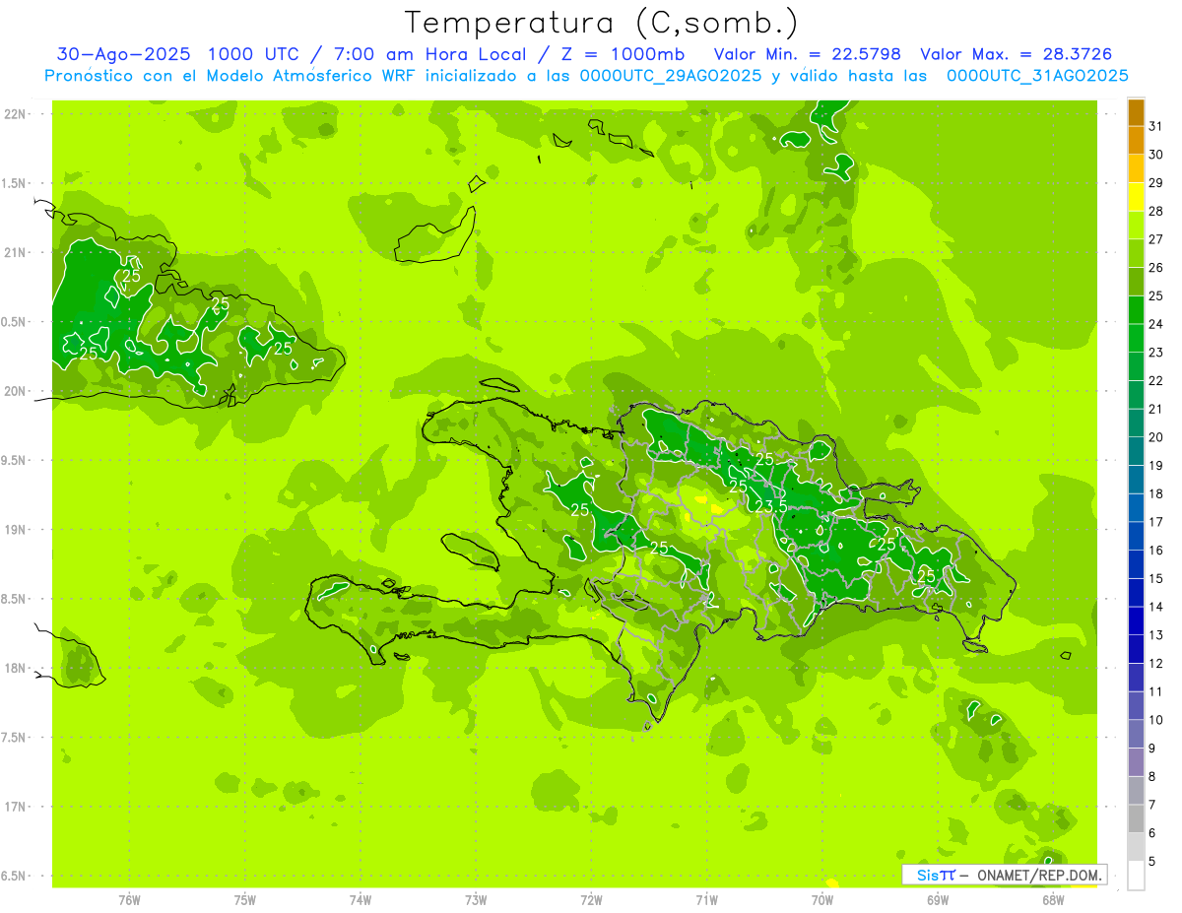Click the '5' value in the color legend
The image size is (1182, 913).
[1151, 862]
